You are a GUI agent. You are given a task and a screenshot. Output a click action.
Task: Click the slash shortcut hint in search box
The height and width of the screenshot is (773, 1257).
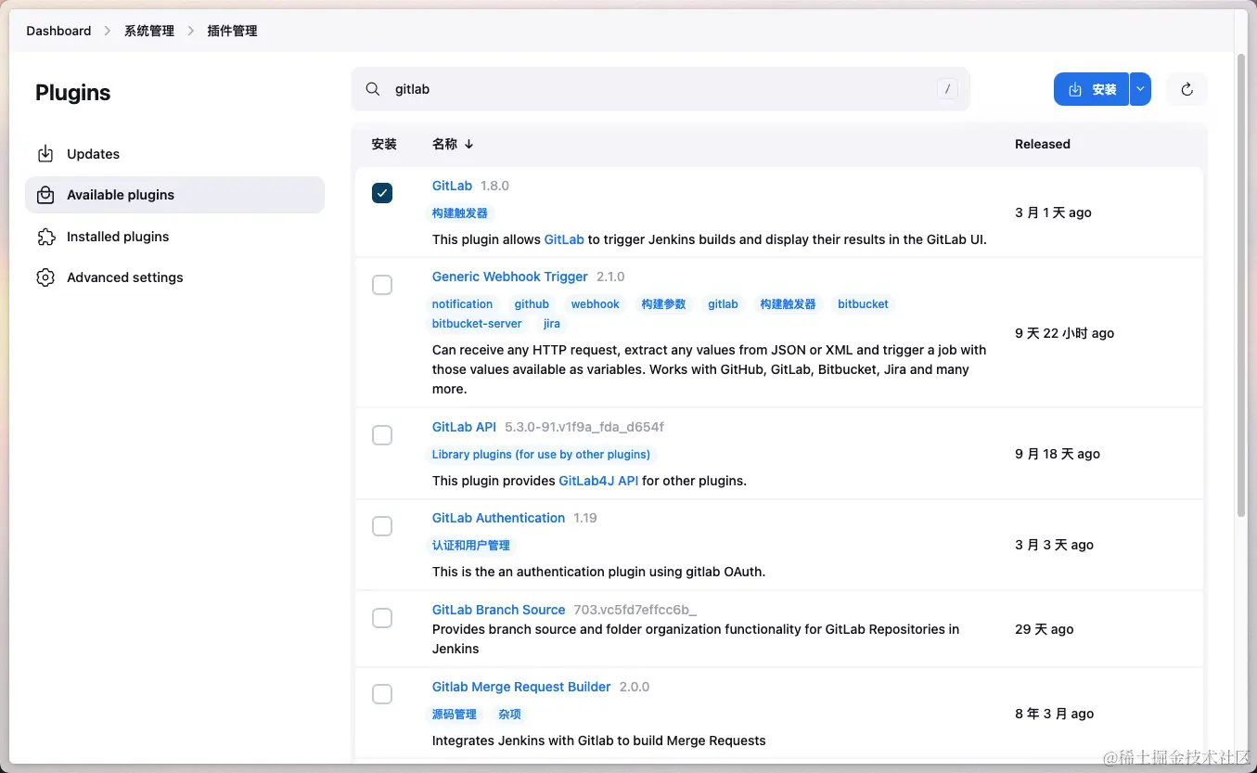(947, 89)
